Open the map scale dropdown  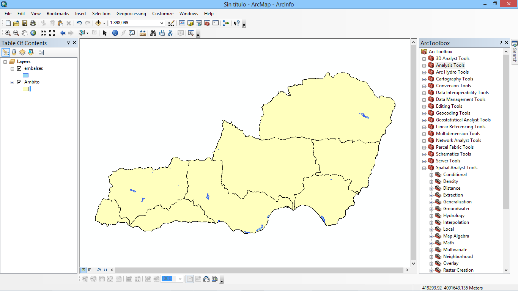point(162,23)
